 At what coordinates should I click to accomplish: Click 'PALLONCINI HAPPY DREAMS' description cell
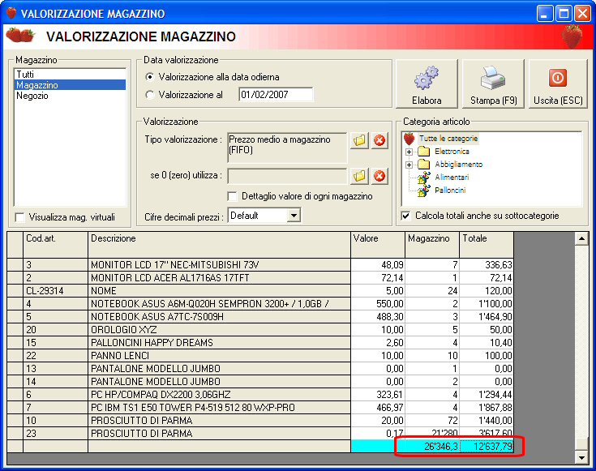219,343
